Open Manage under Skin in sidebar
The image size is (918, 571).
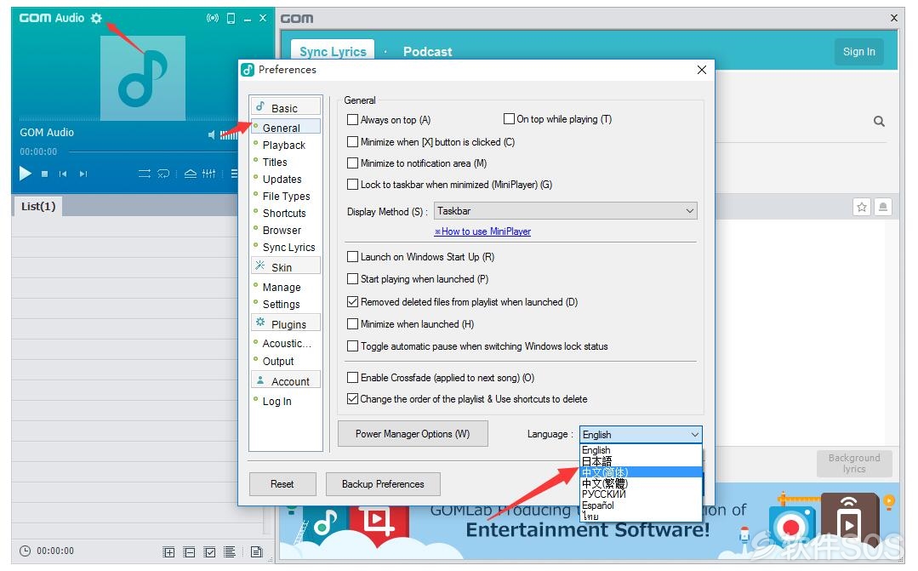pyautogui.click(x=282, y=287)
